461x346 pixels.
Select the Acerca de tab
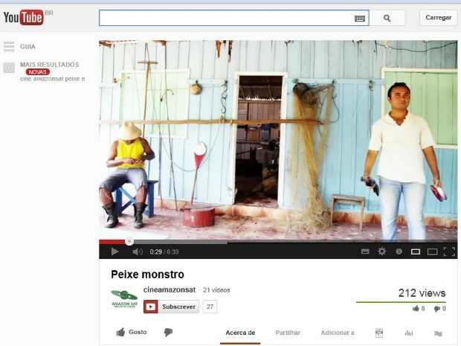coord(240,333)
